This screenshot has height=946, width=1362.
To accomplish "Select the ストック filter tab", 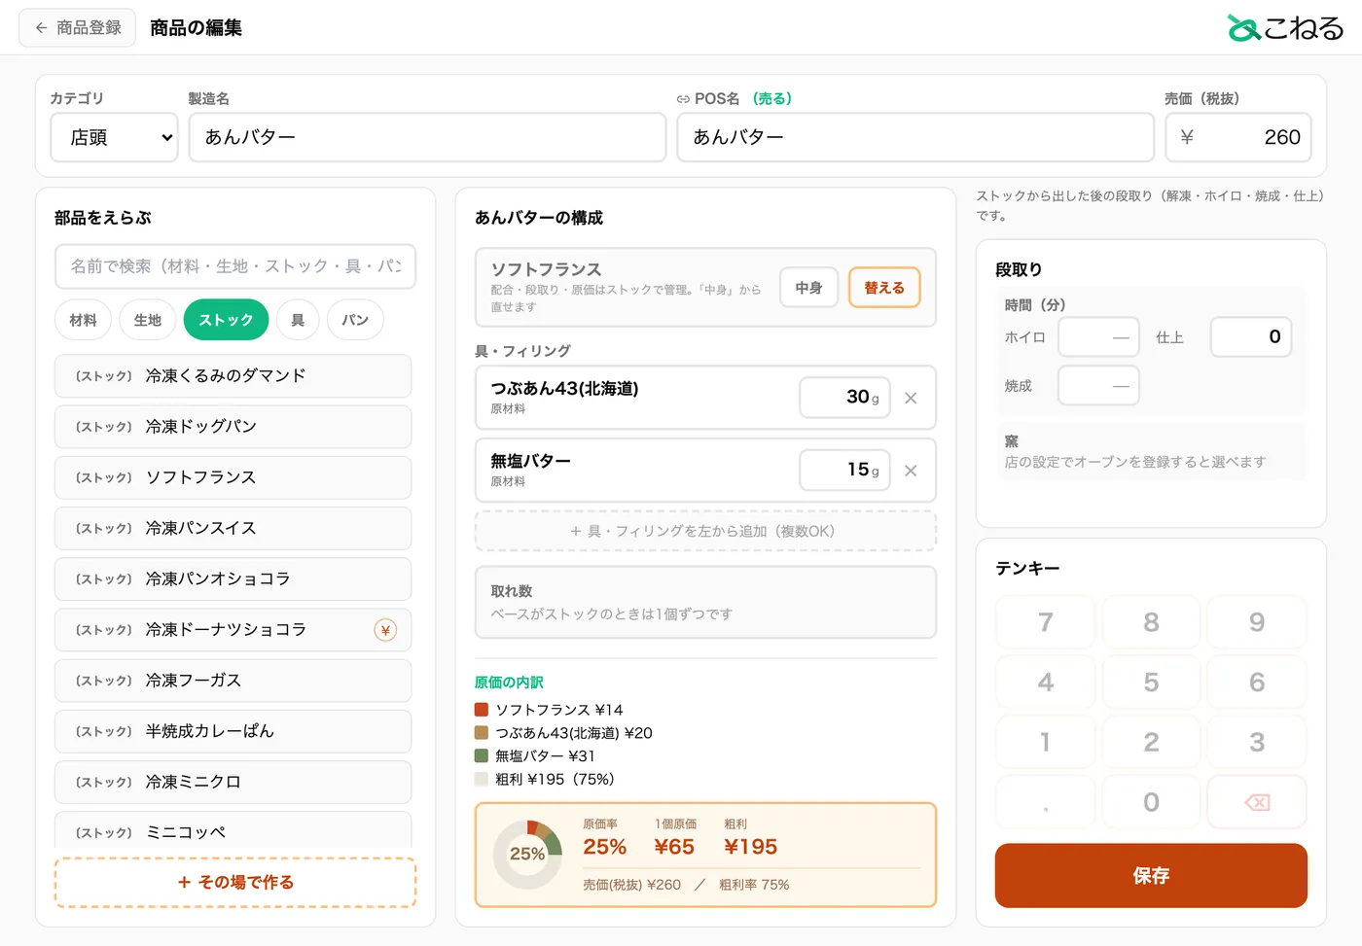I will tap(226, 320).
